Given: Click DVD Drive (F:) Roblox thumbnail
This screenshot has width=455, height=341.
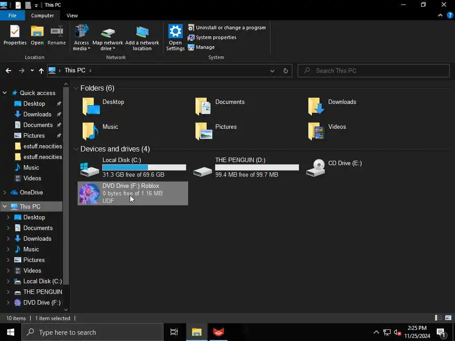Looking at the screenshot, I should click(x=89, y=194).
